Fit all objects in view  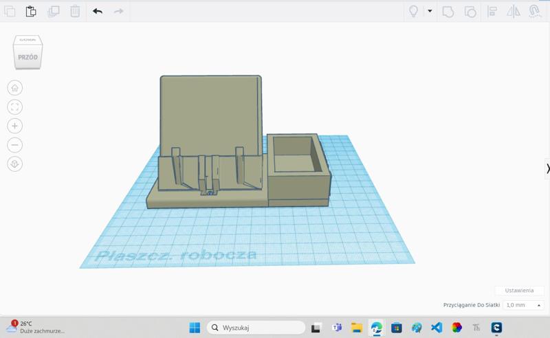coord(14,107)
